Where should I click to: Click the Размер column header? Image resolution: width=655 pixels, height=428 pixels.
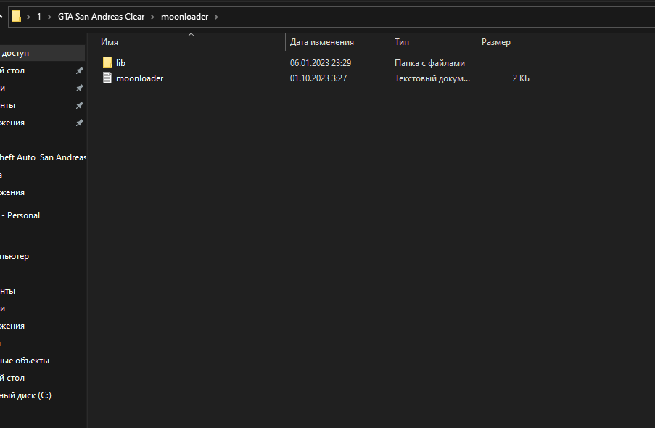[x=495, y=42]
